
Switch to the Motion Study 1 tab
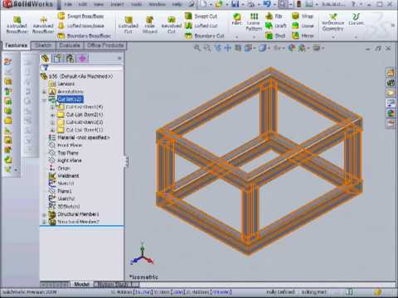click(114, 284)
